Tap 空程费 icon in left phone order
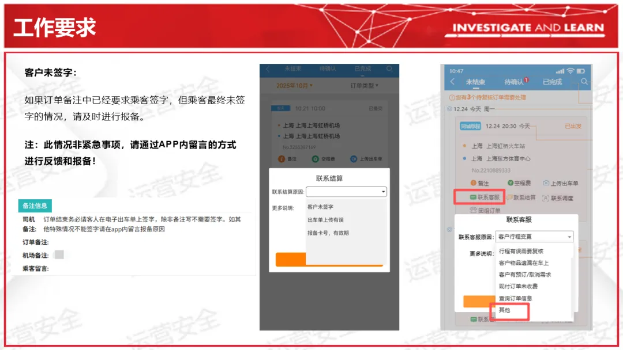The image size is (623, 350). pyautogui.click(x=315, y=159)
